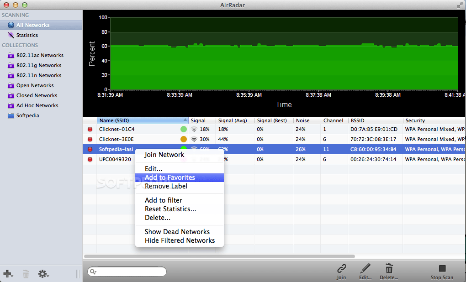Click the Delete trash icon in toolbar
This screenshot has width=466, height=282.
pyautogui.click(x=389, y=268)
